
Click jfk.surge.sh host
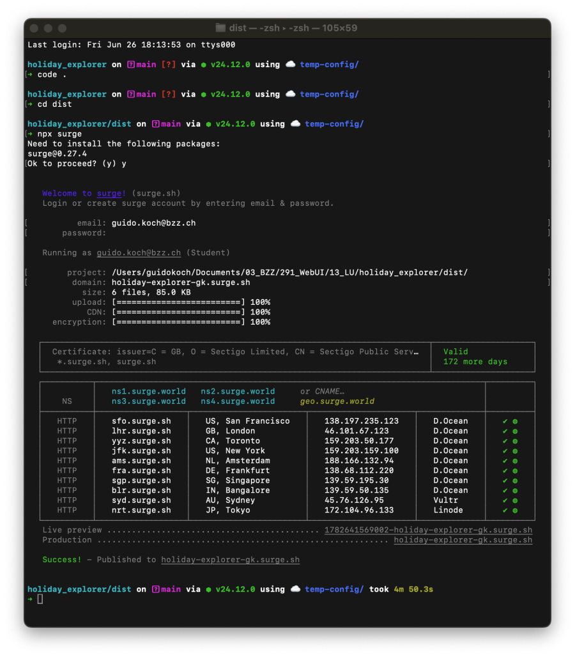click(141, 451)
